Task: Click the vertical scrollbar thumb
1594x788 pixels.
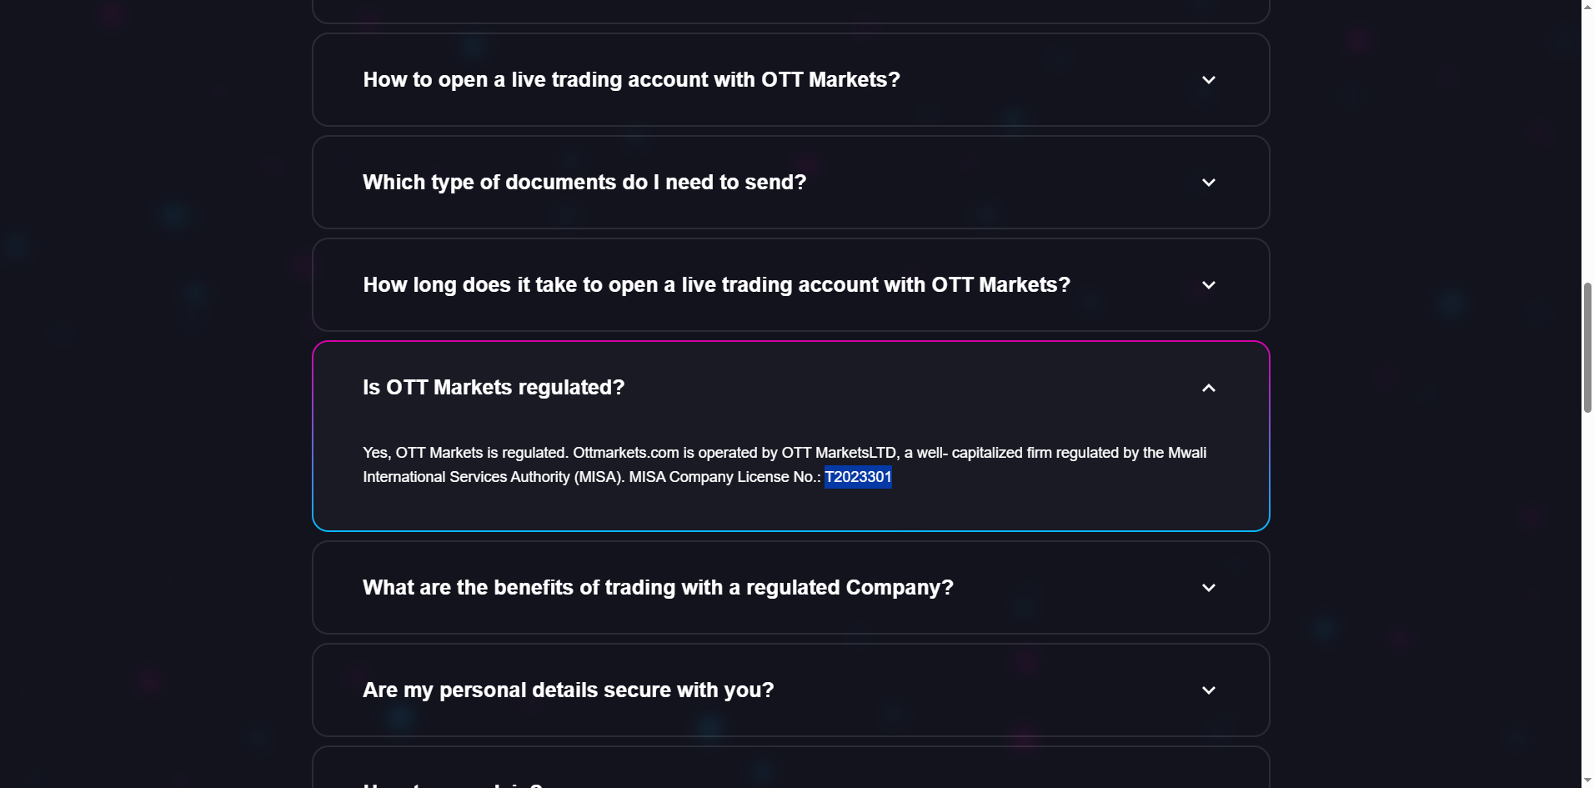Action: click(1587, 347)
